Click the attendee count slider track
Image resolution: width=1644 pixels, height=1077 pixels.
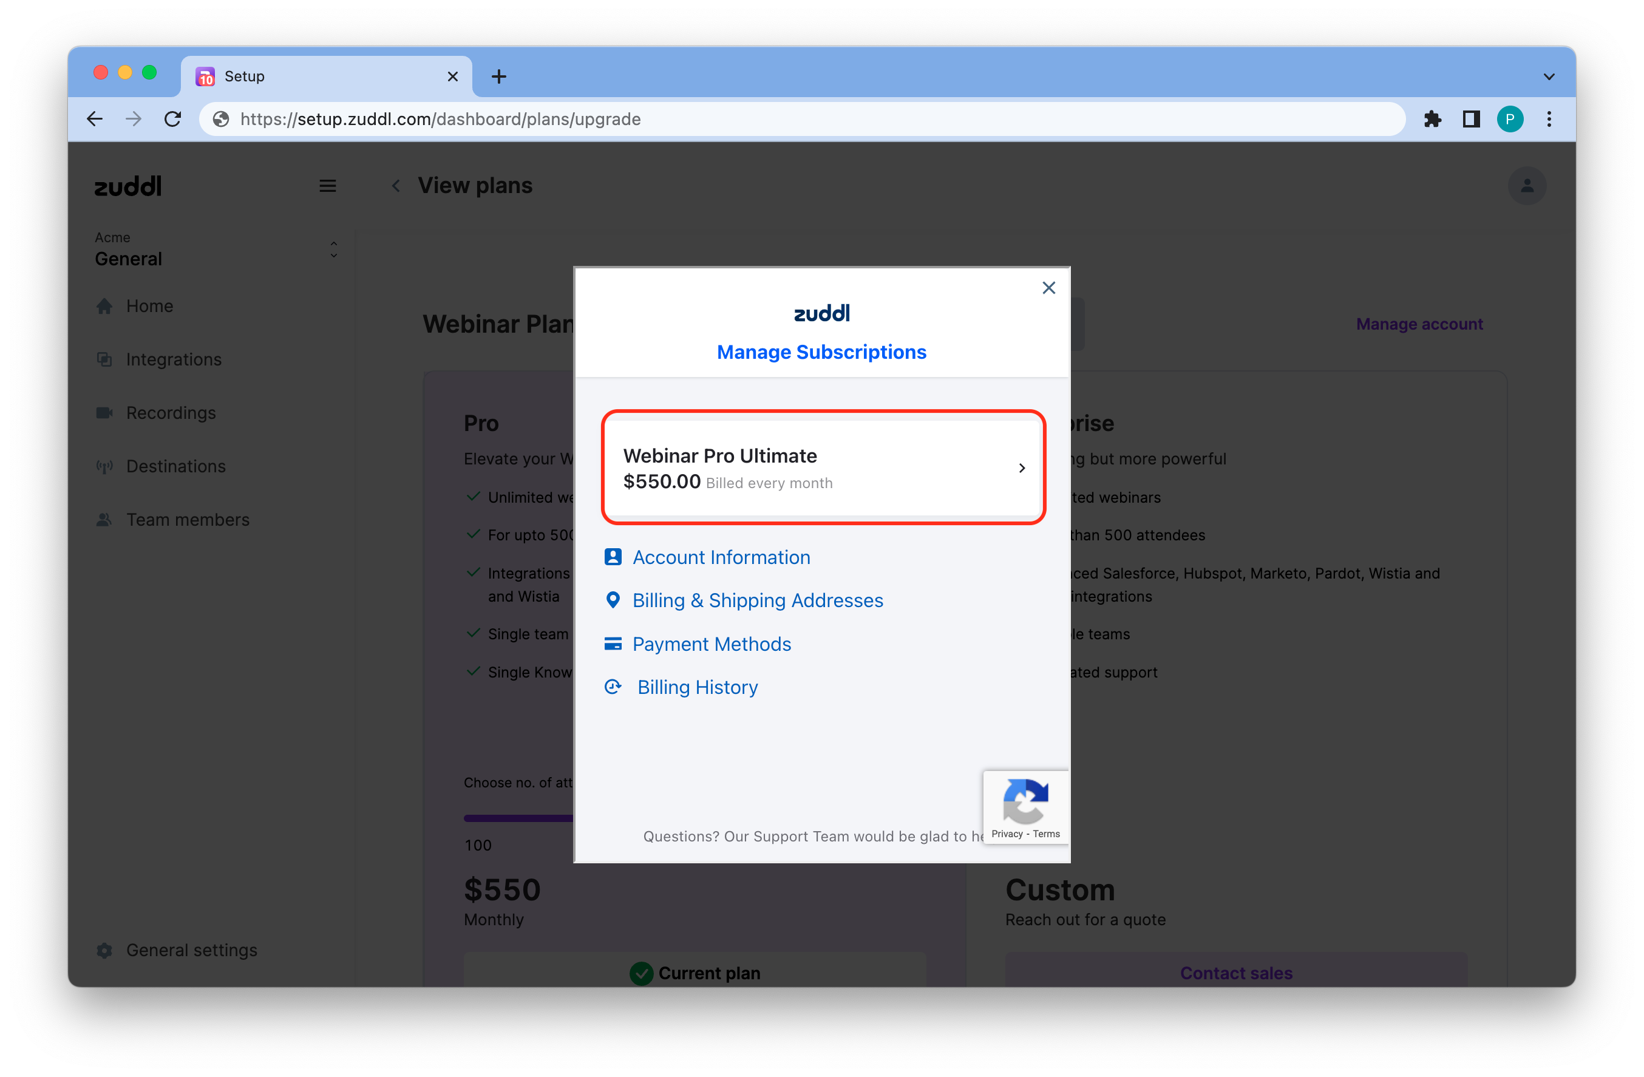point(518,818)
